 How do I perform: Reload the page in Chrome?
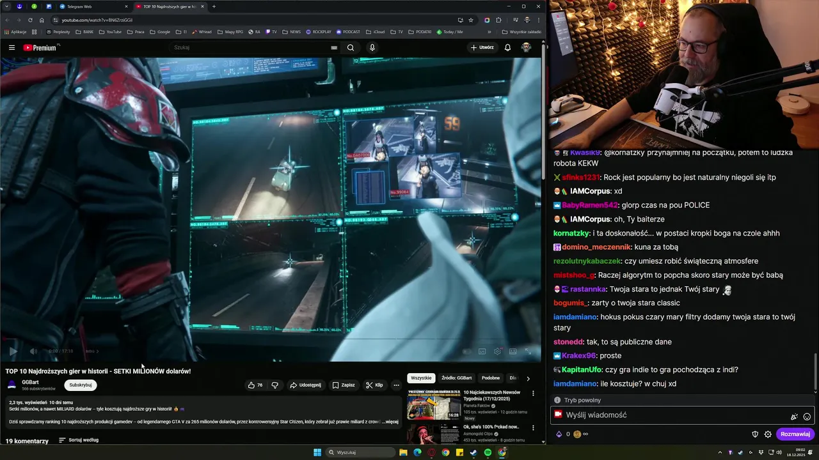(29, 20)
